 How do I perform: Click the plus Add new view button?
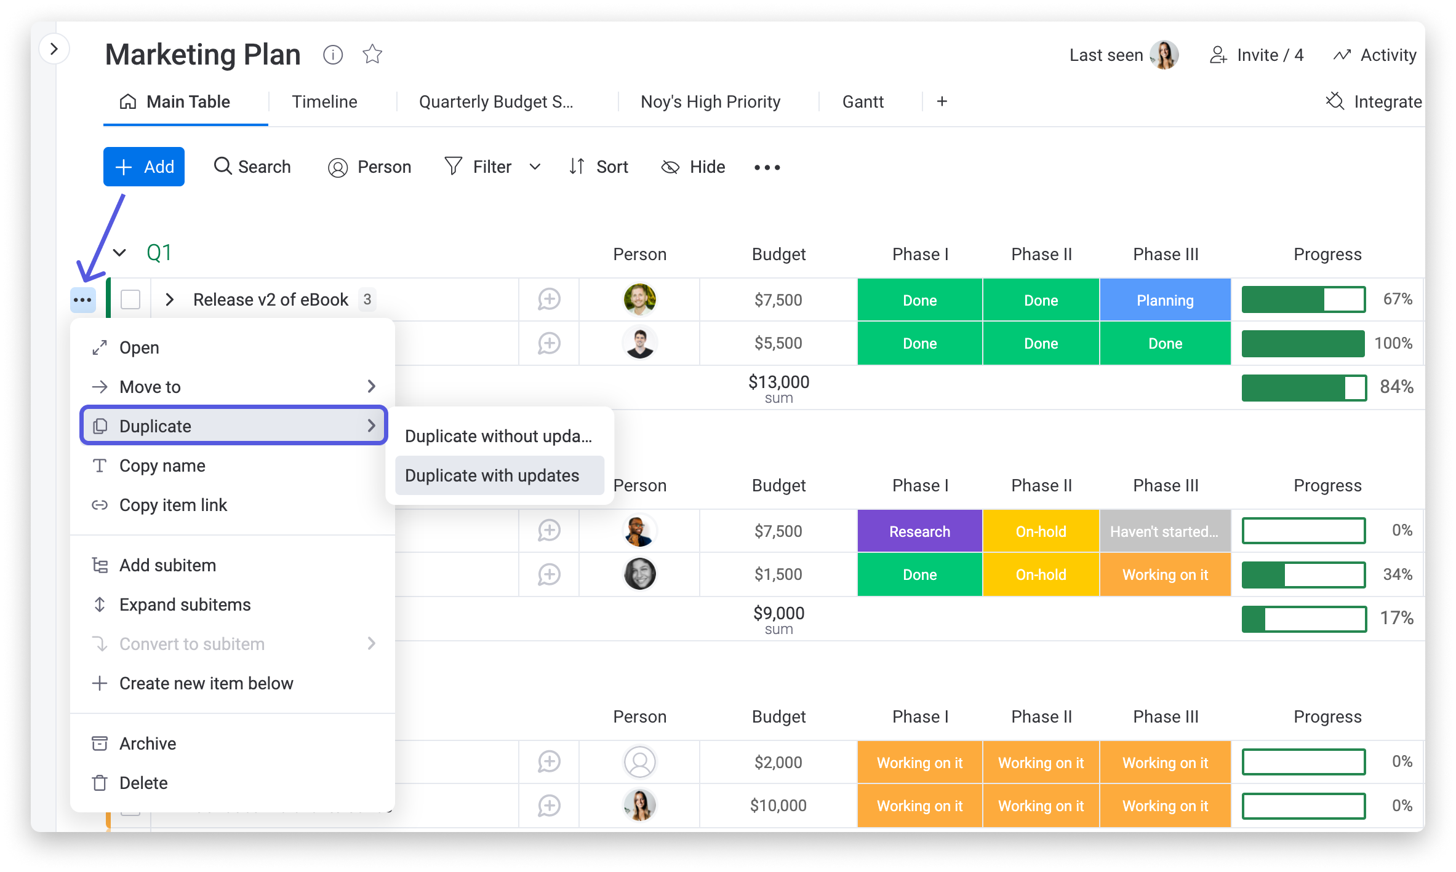tap(942, 101)
